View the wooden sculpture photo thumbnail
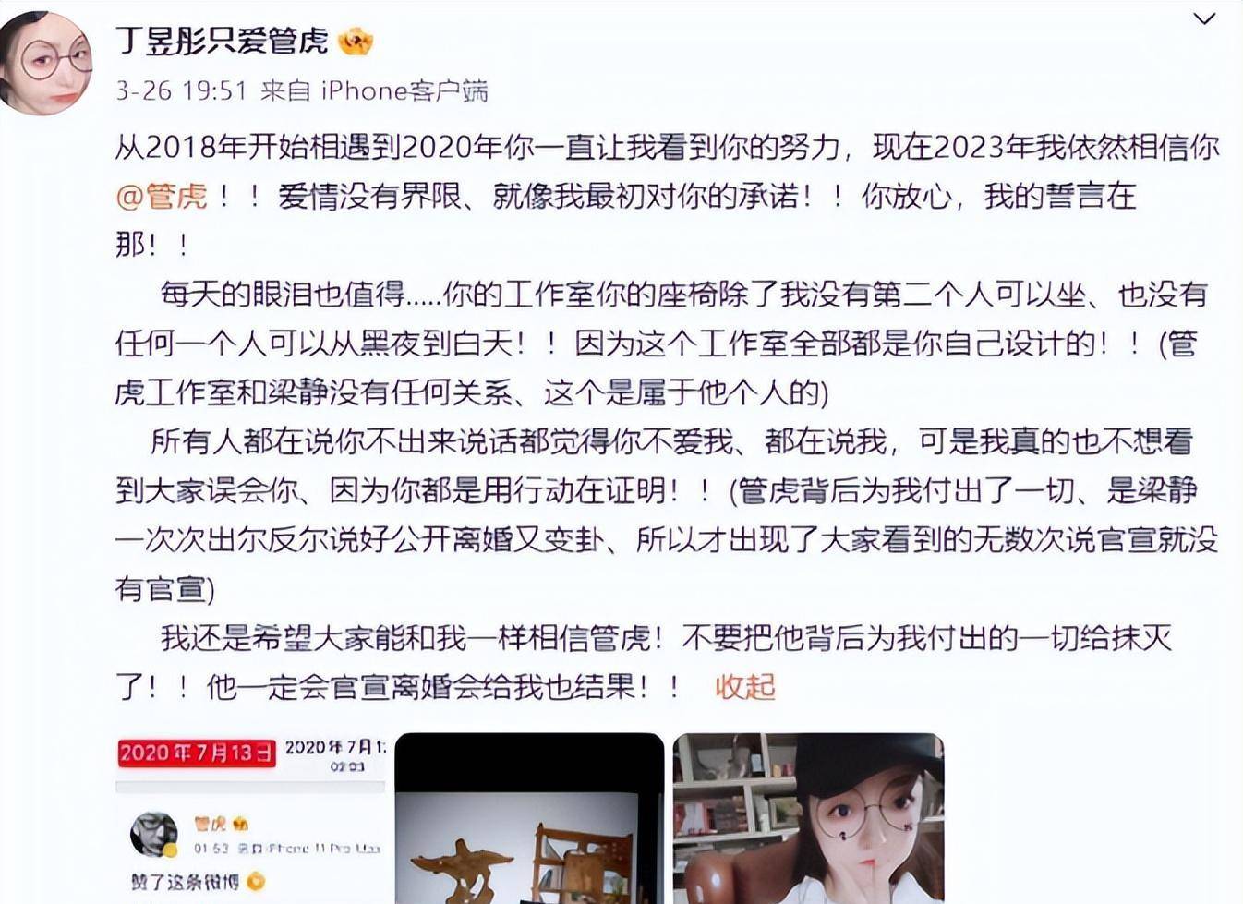The height and width of the screenshot is (904, 1243). click(x=529, y=818)
